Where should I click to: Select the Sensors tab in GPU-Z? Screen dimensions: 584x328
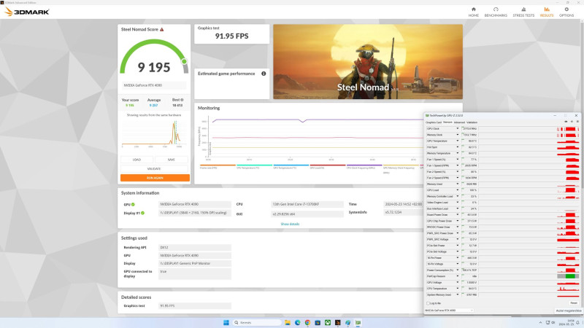click(447, 122)
